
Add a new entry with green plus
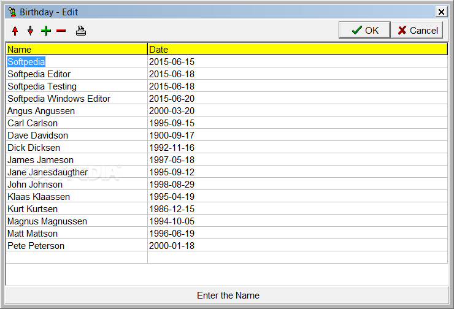tap(46, 31)
